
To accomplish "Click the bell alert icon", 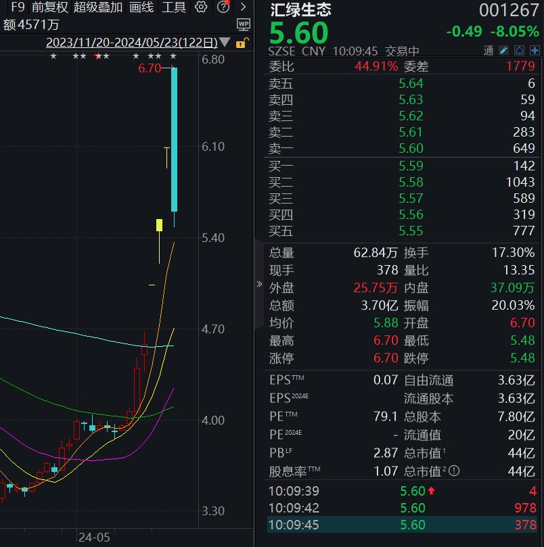I will [x=519, y=51].
